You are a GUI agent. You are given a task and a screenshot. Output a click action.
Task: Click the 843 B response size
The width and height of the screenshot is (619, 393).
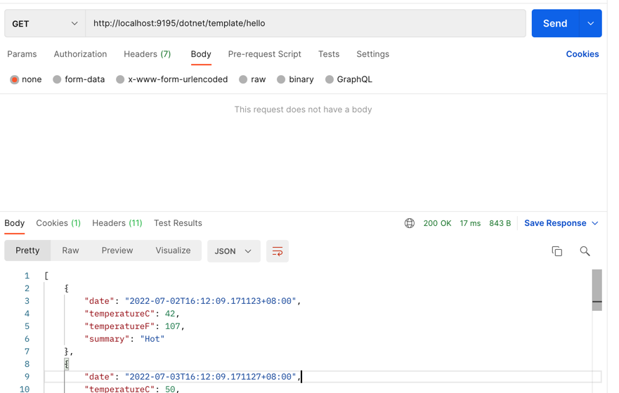click(500, 223)
